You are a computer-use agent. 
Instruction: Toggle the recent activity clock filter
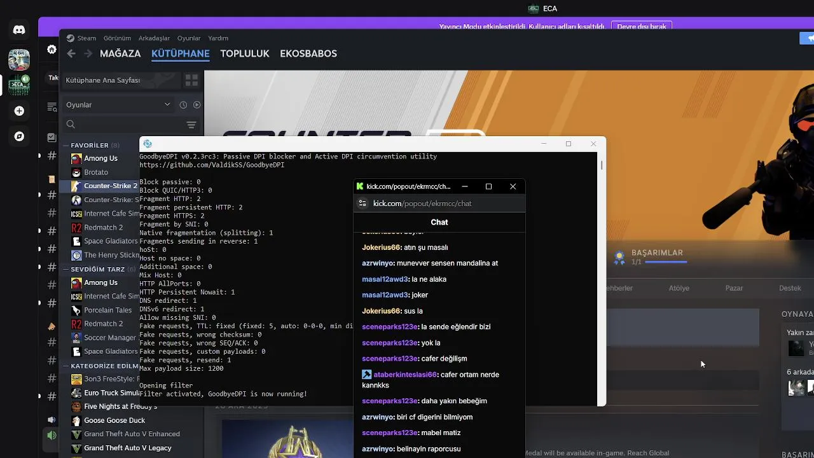click(x=183, y=105)
